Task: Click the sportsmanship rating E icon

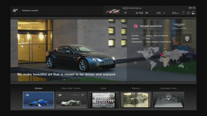Action: point(188,13)
